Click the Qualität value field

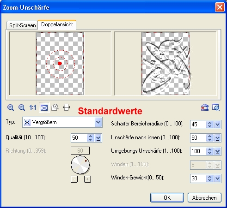(x=79, y=137)
